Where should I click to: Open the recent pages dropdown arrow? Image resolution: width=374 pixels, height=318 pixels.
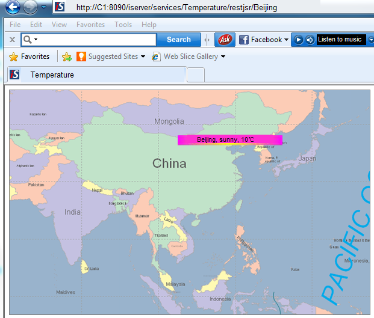coord(44,7)
